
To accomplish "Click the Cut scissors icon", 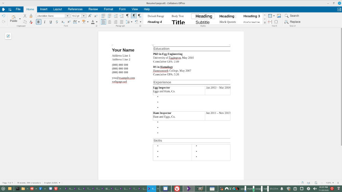I will pos(25,16).
